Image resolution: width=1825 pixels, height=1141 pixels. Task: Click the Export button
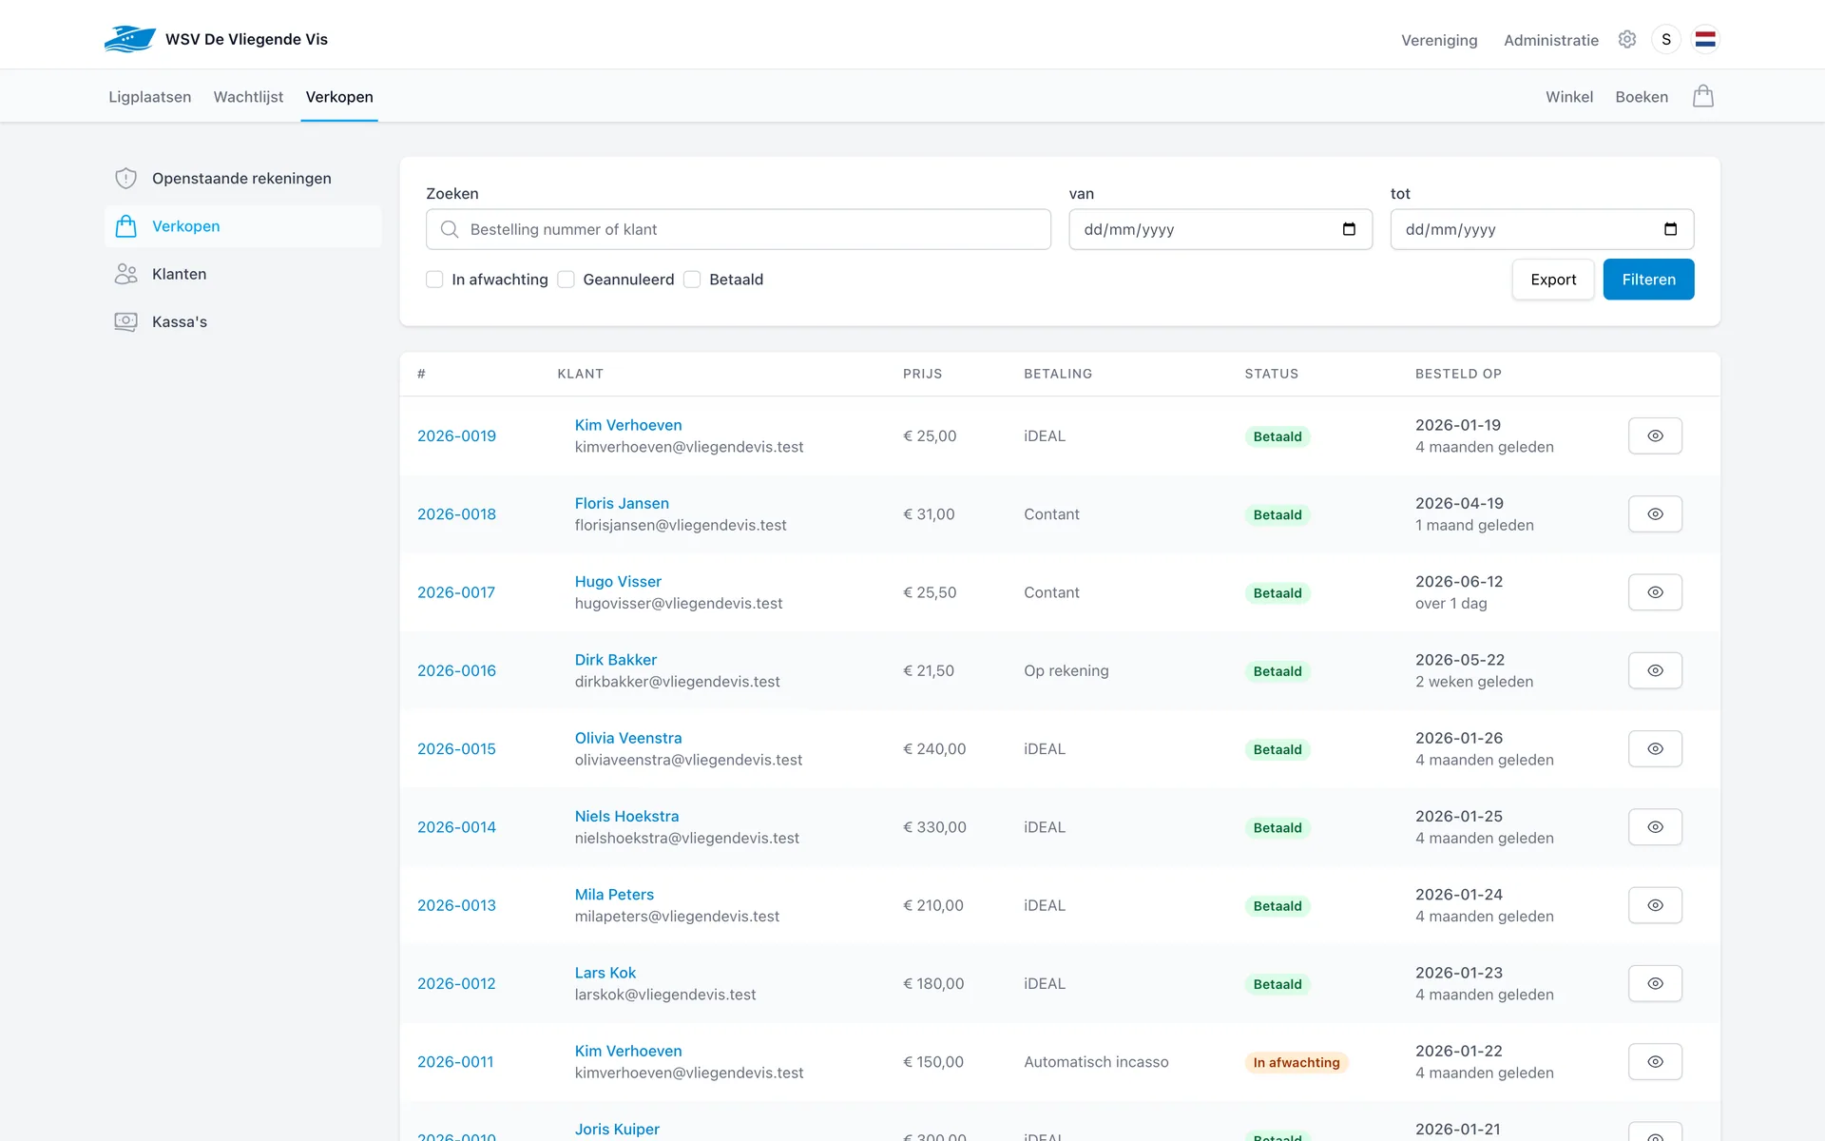tap(1553, 280)
